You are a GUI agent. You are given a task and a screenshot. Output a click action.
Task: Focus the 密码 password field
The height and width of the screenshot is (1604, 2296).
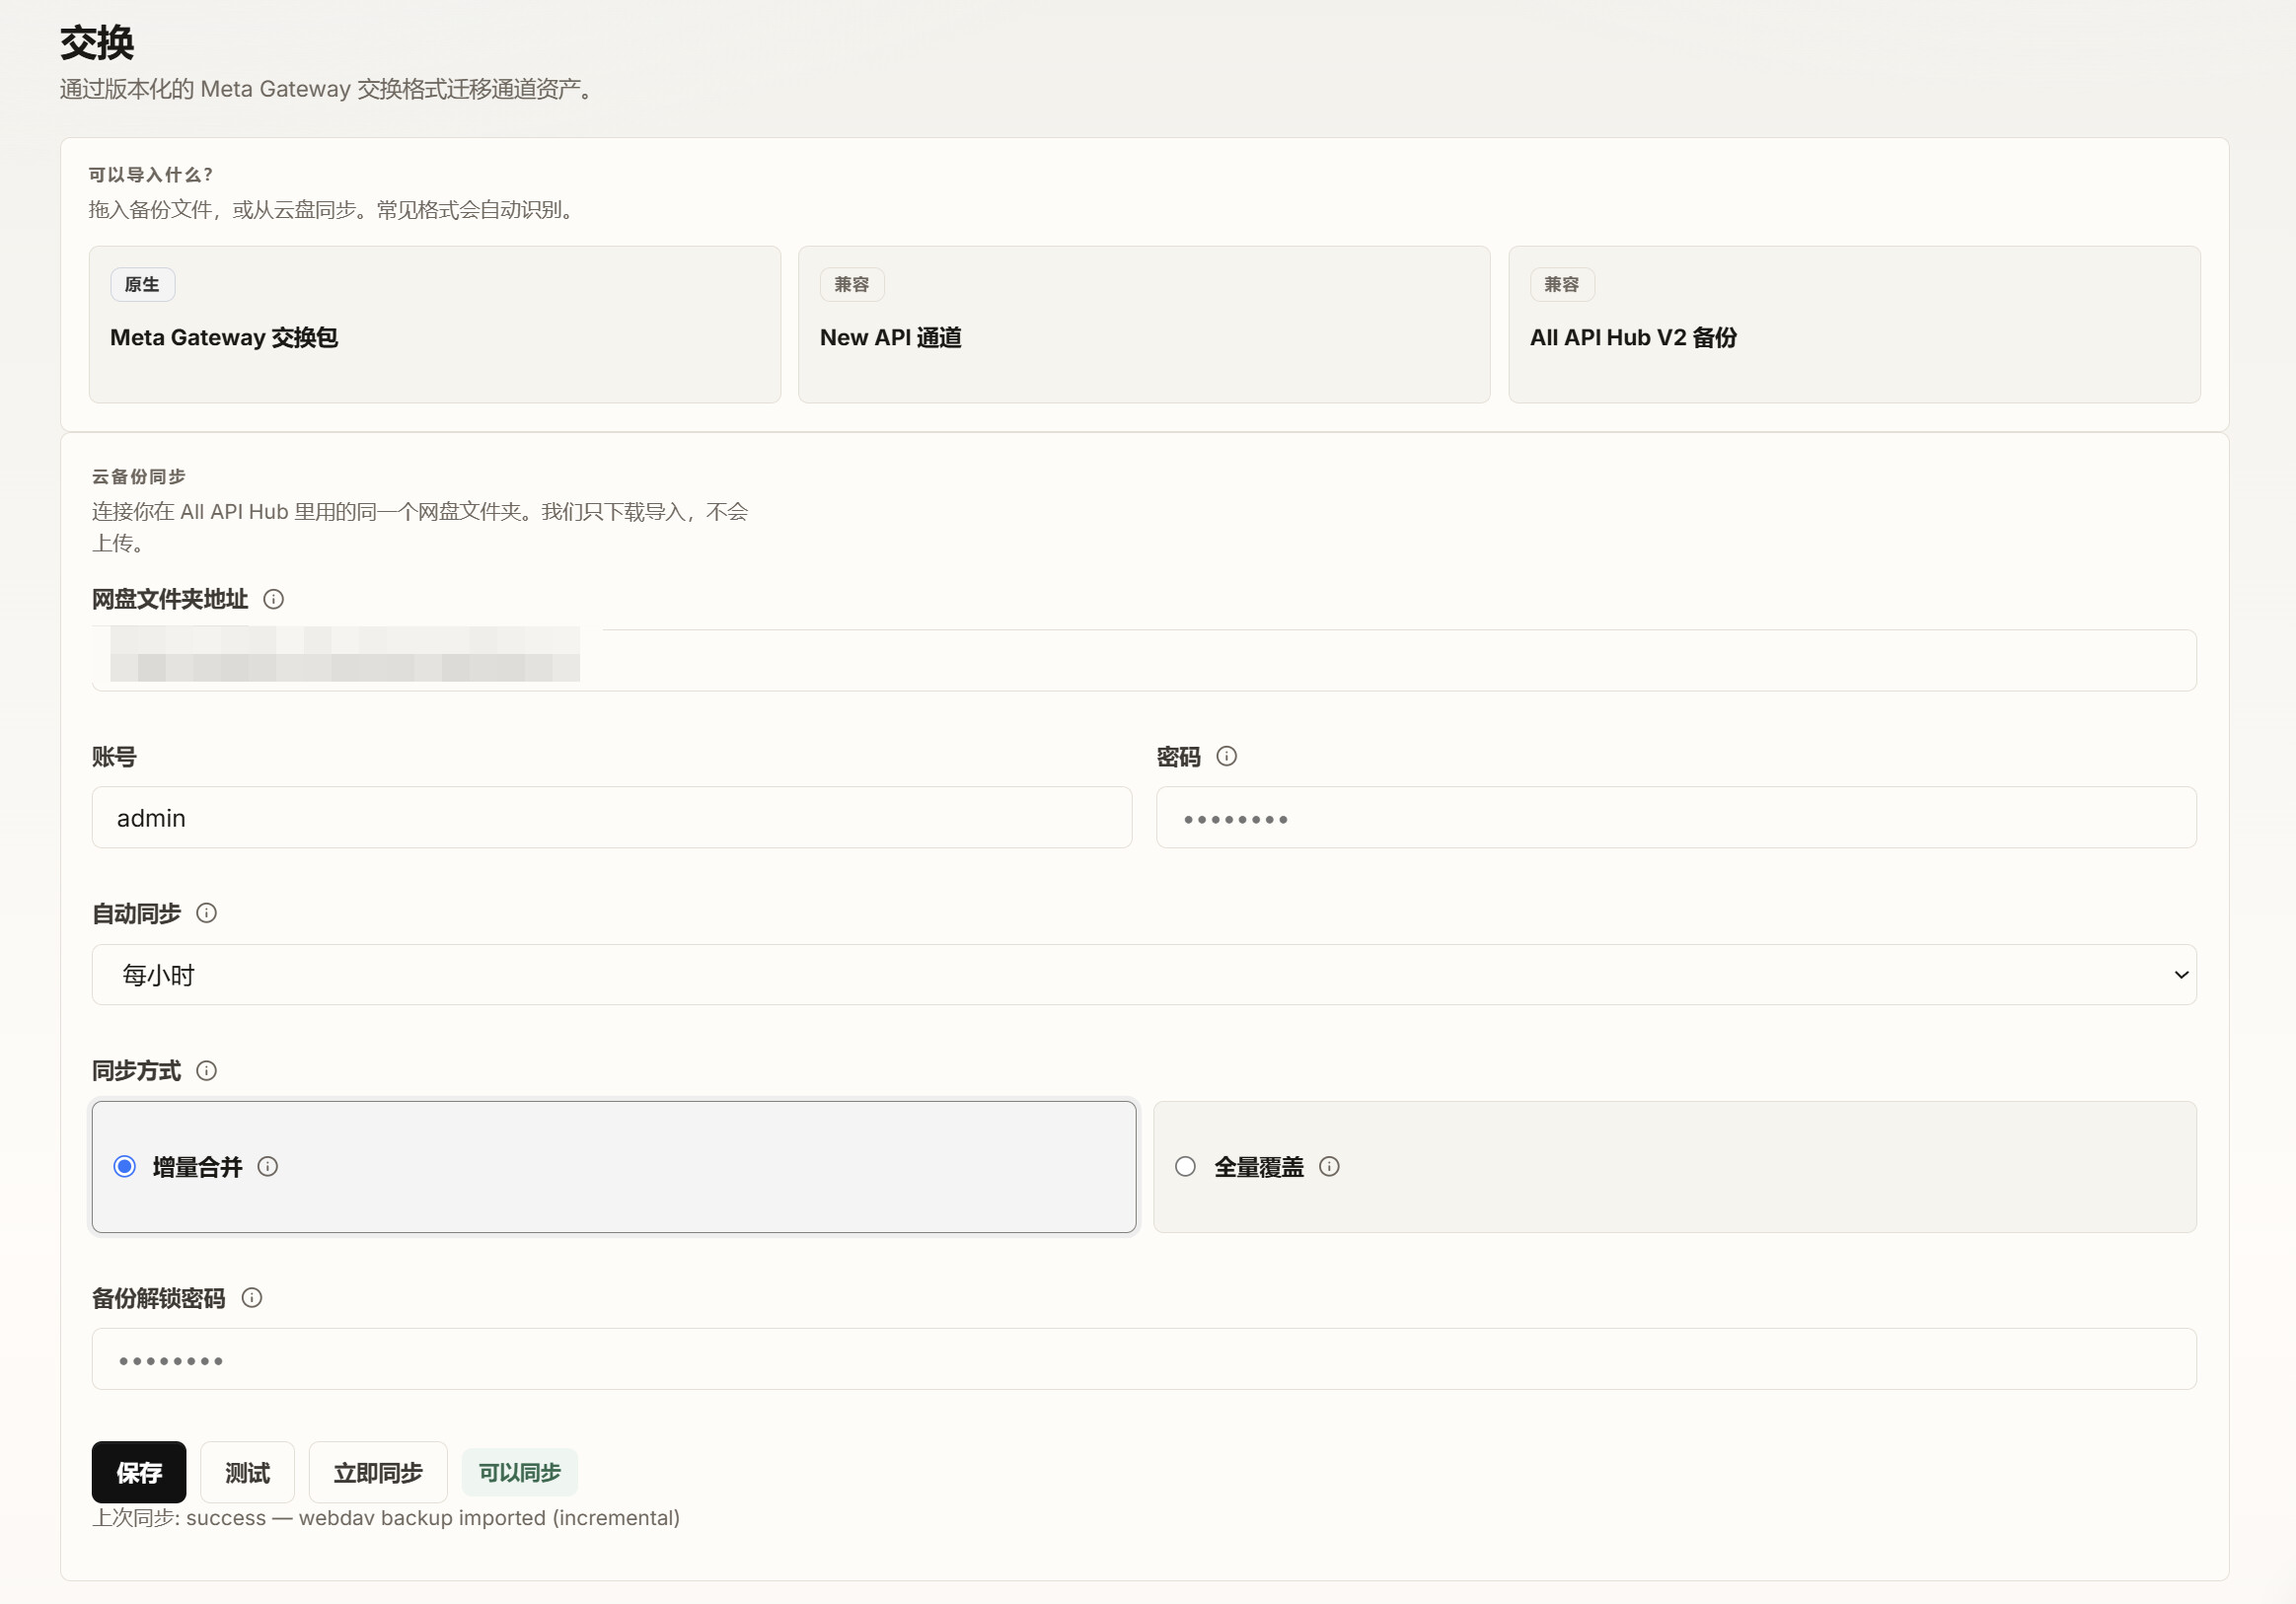(x=1676, y=818)
